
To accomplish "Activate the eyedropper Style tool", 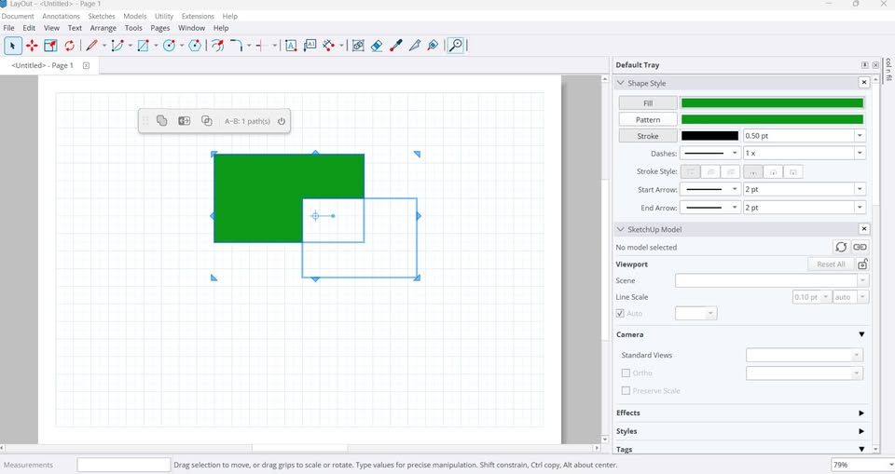I will coord(396,46).
